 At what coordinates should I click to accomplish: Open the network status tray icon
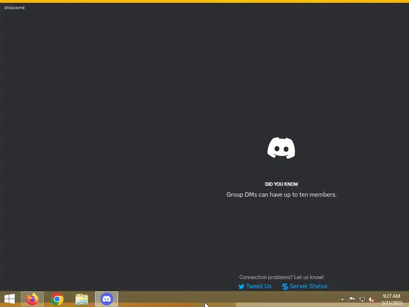(362, 299)
